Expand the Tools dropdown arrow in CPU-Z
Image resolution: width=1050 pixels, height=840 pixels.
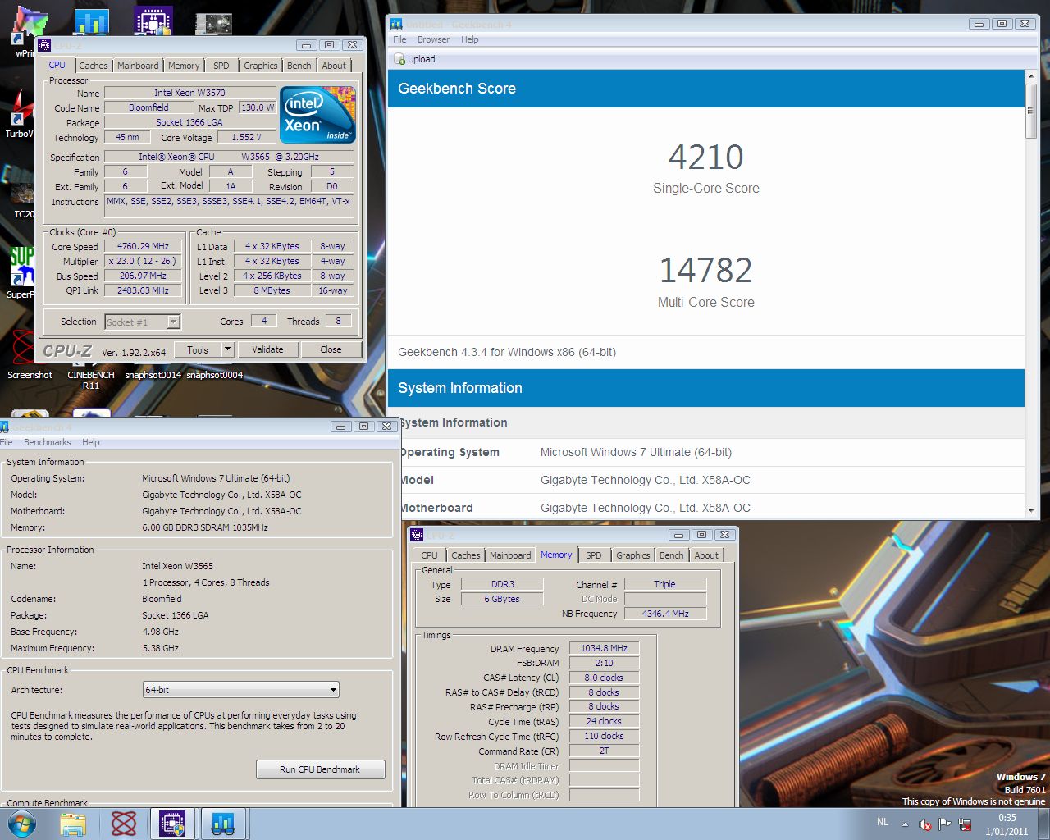(x=227, y=349)
